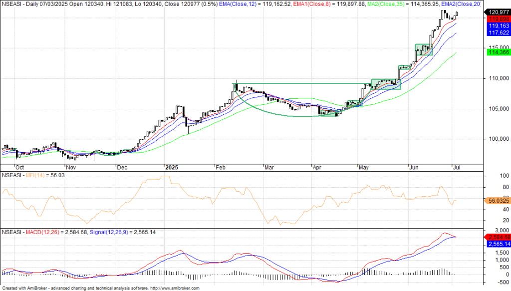
Task: Click the Feb marker on the time axis
Action: point(220,168)
